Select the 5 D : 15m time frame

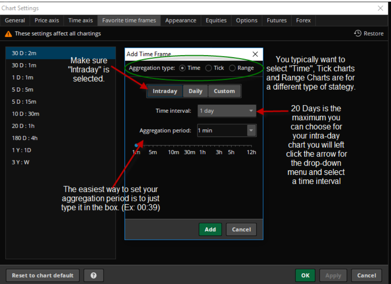pos(60,102)
